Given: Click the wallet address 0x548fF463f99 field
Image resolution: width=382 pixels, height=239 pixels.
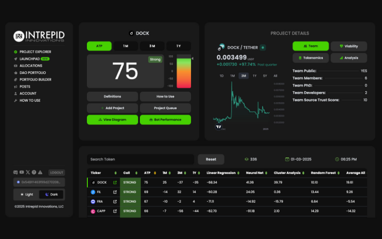Looking at the screenshot, I should (39, 182).
